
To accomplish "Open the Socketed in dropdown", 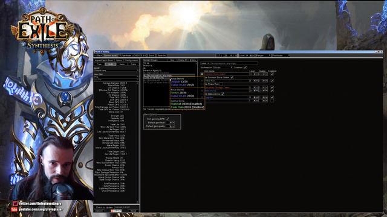I will point(223,67).
